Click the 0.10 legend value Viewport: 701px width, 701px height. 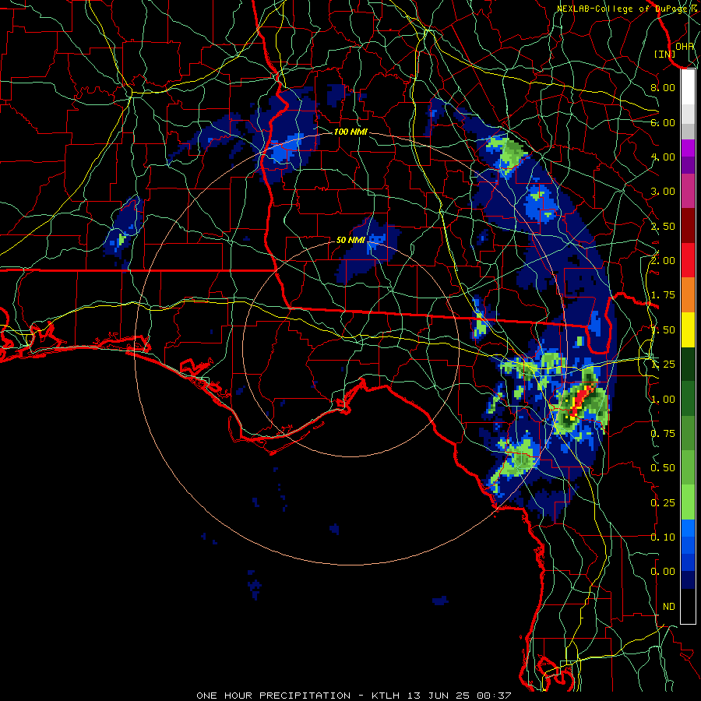(x=663, y=537)
